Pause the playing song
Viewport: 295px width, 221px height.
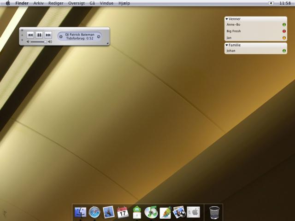coord(39,35)
